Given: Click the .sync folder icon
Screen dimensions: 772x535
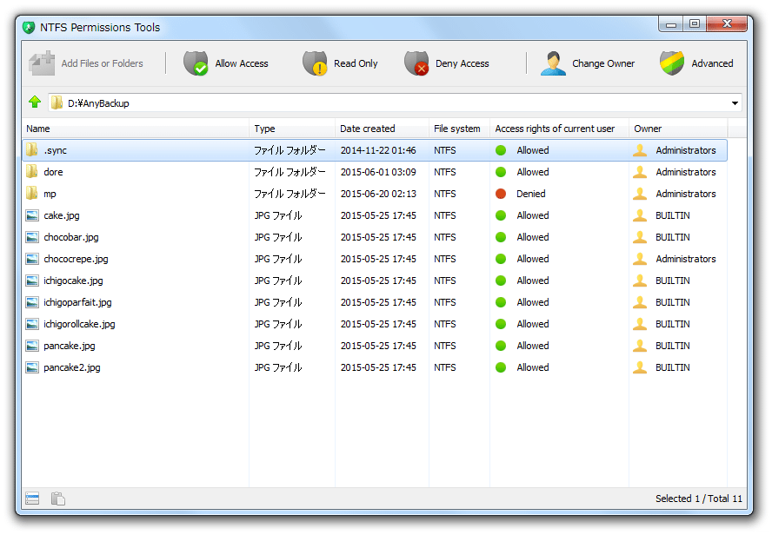Looking at the screenshot, I should [32, 149].
